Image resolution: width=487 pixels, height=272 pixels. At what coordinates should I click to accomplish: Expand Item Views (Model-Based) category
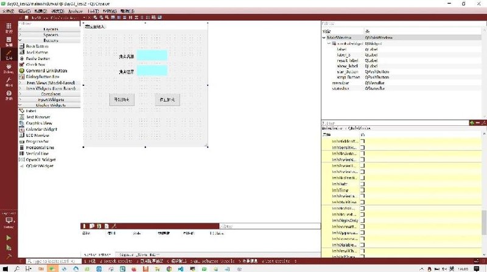point(50,83)
